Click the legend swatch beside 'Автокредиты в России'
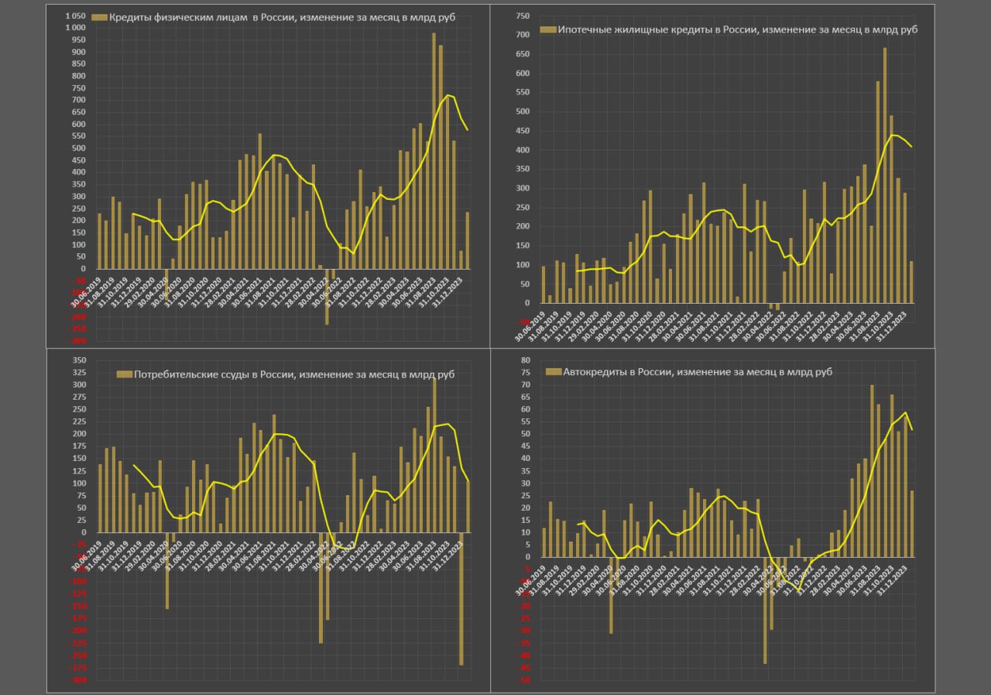Screen dimensions: 991x695 [554, 373]
